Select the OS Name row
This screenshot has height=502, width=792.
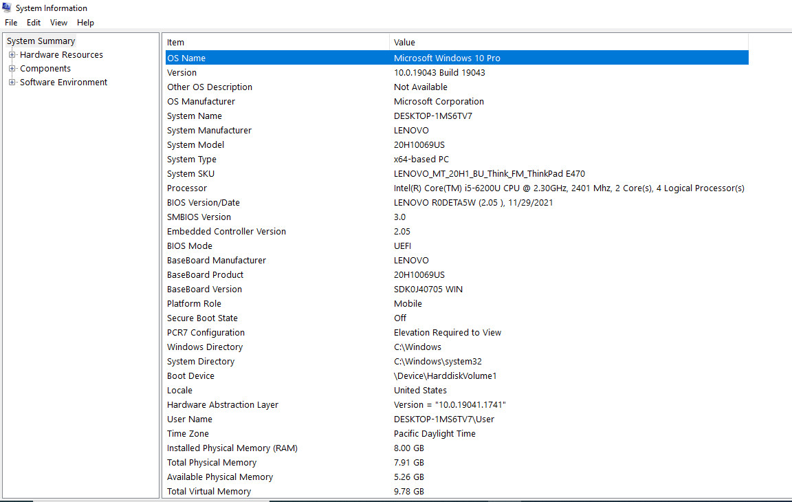coord(456,58)
